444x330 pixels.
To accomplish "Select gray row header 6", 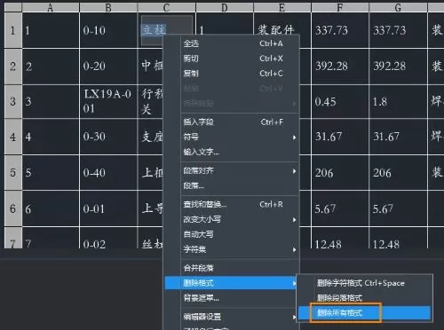I will pyautogui.click(x=13, y=208).
